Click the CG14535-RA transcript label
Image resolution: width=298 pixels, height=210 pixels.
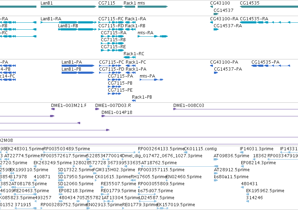click(x=254, y=19)
